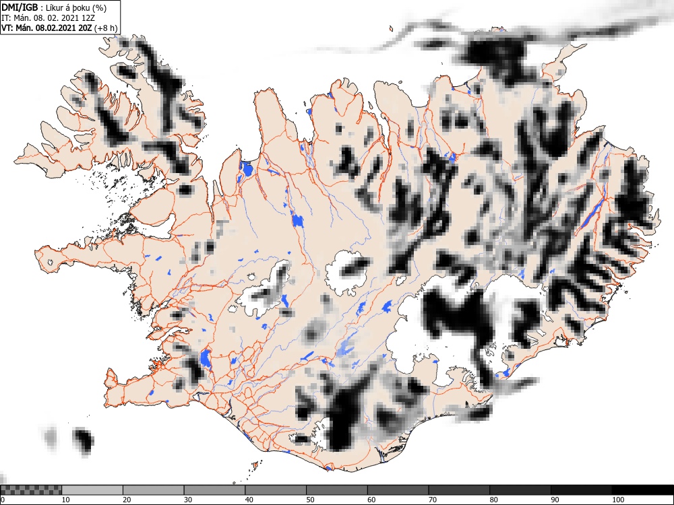The width and height of the screenshot is (674, 505).
Task: Click the 70–80 legend segment
Action: coord(458,490)
